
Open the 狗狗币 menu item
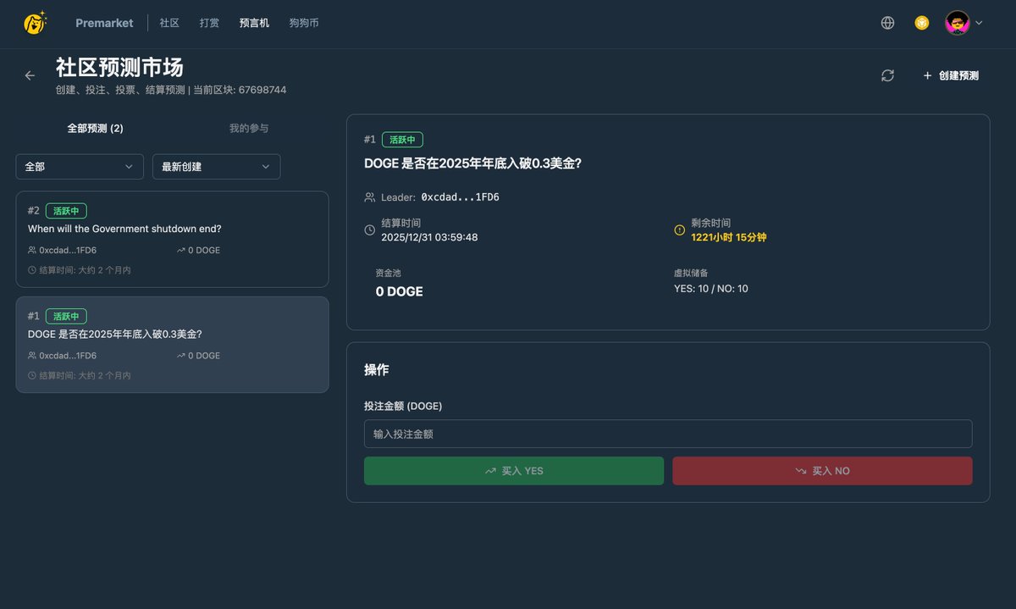304,23
